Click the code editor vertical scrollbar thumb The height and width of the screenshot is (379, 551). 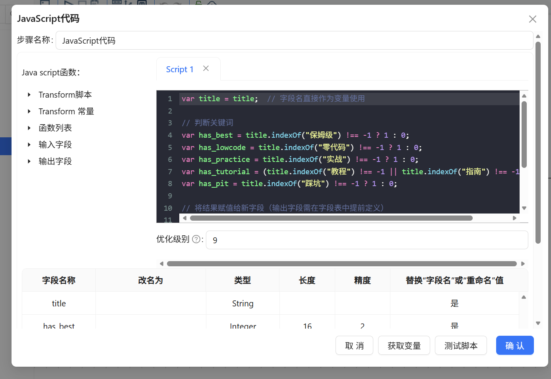[x=524, y=135]
